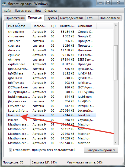The width and height of the screenshot is (125, 167).
Task: Select the dwm.exe process row
Action: (x=51, y=50)
